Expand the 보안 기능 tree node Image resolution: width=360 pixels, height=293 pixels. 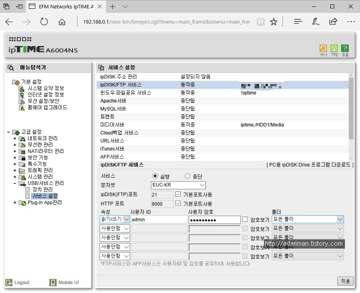click(x=15, y=158)
